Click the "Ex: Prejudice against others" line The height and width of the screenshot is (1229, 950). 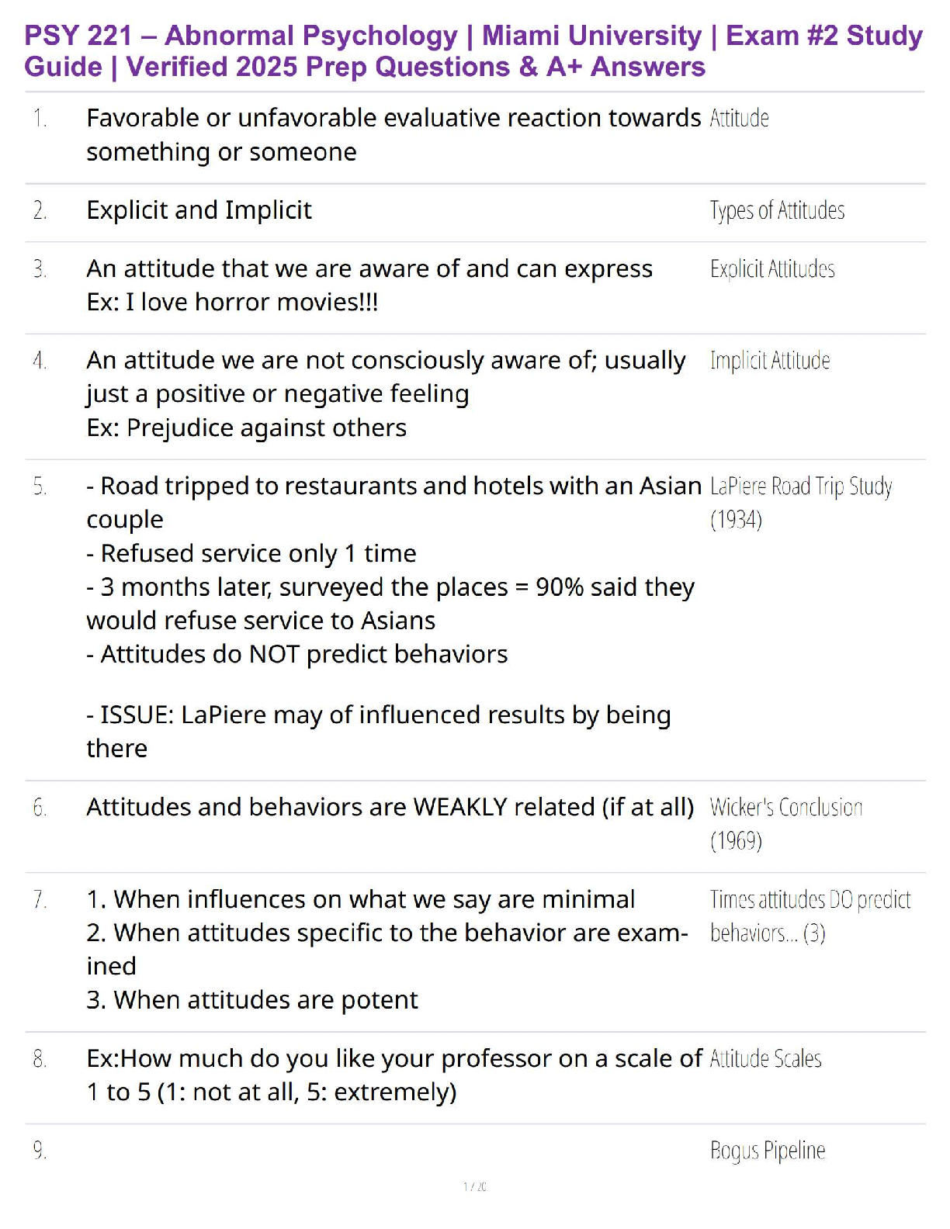pos(246,428)
